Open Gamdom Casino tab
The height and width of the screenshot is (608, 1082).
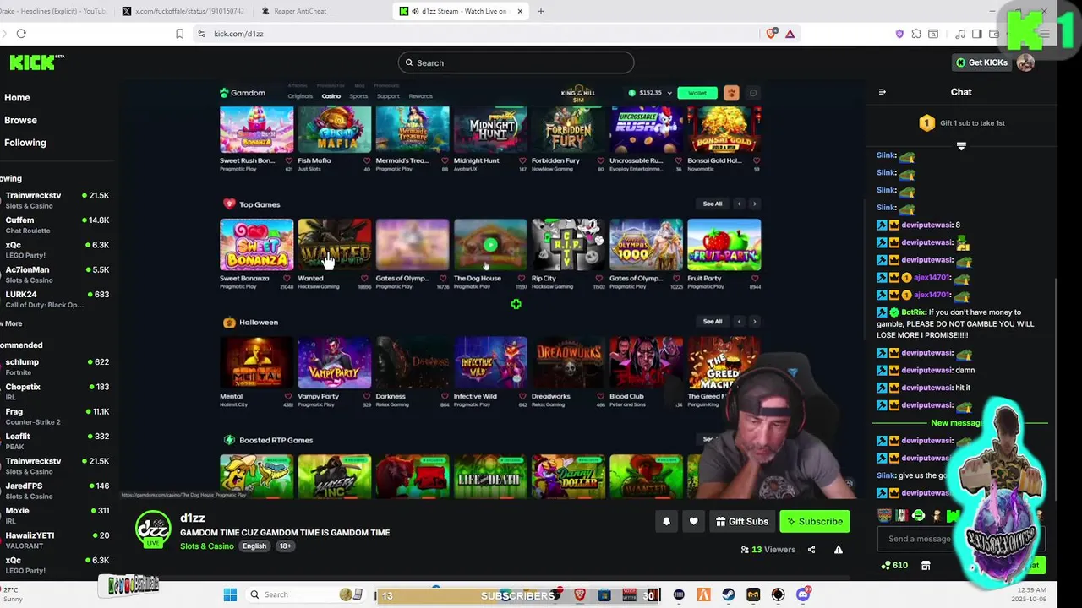pyautogui.click(x=331, y=96)
